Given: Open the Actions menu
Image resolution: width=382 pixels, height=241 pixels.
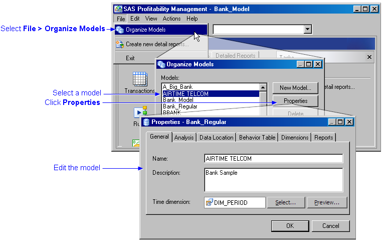Looking at the screenshot, I should point(171,19).
